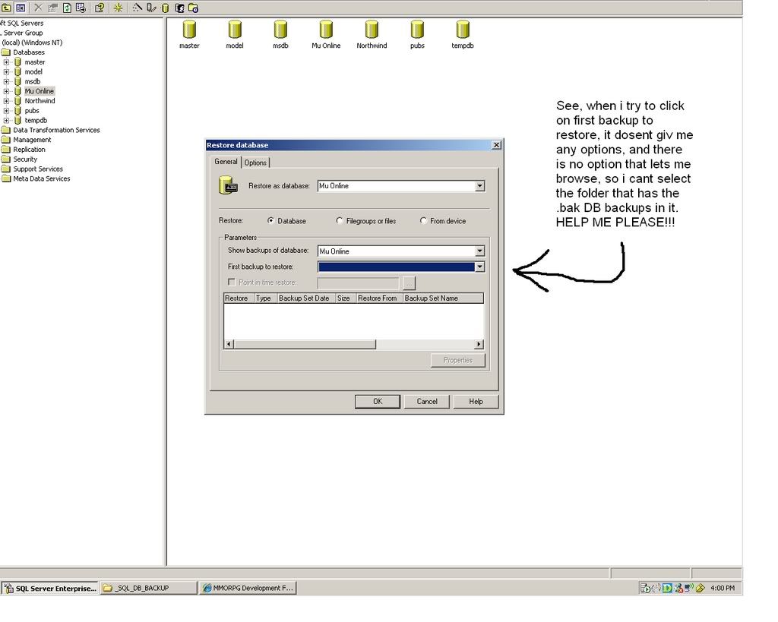
Task: Select the pubs database icon in right pane
Action: pos(417,30)
